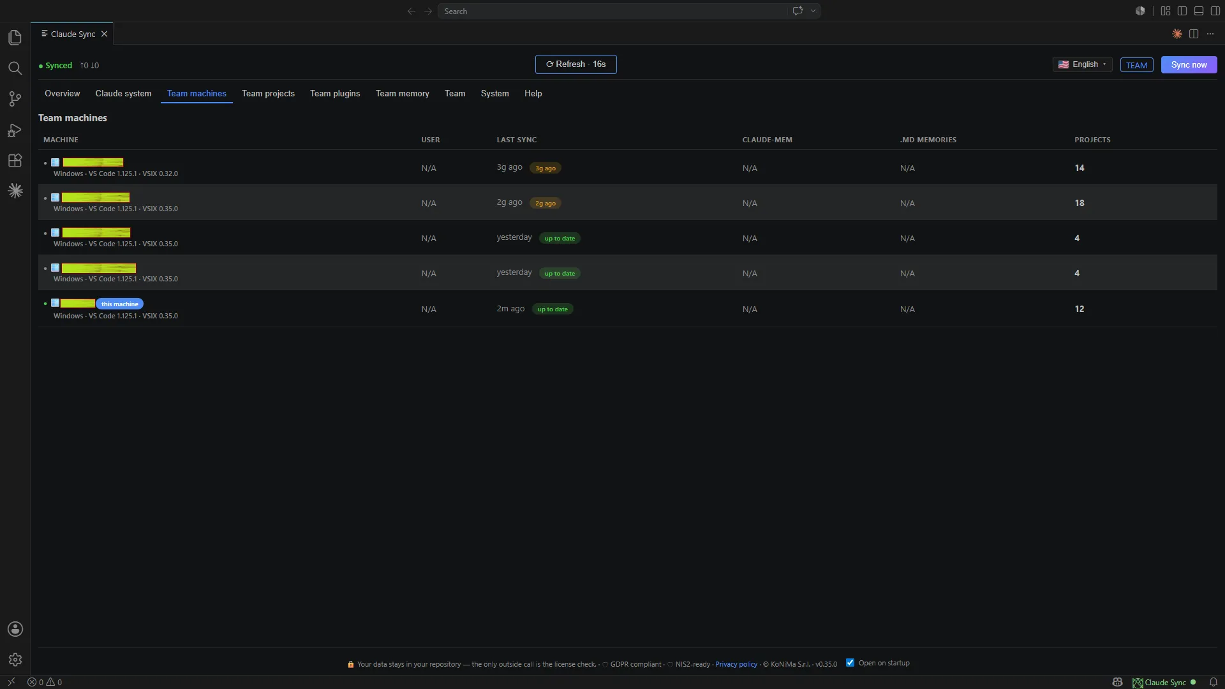This screenshot has height=689, width=1225.
Task: Toggle the Open on startup checkbox
Action: coord(850,663)
